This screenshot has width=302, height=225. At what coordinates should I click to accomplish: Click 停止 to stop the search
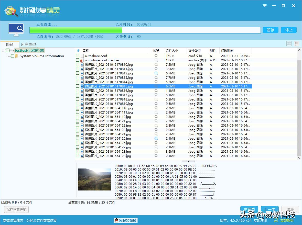tap(289, 30)
